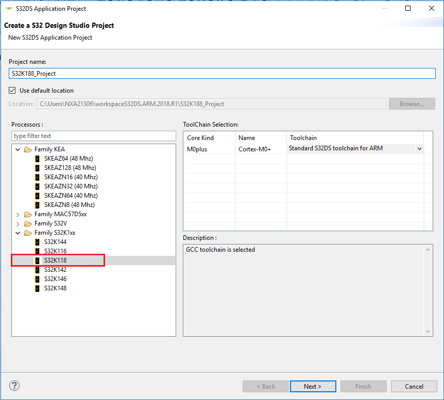Screen dimensions: 444x400
Task: Click the S32K142 processor chip icon
Action: 38,270
